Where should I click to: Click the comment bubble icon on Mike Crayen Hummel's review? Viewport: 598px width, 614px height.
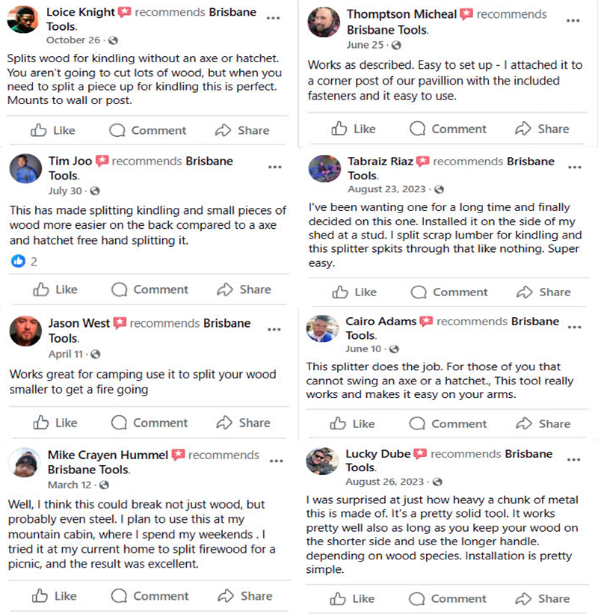click(119, 596)
